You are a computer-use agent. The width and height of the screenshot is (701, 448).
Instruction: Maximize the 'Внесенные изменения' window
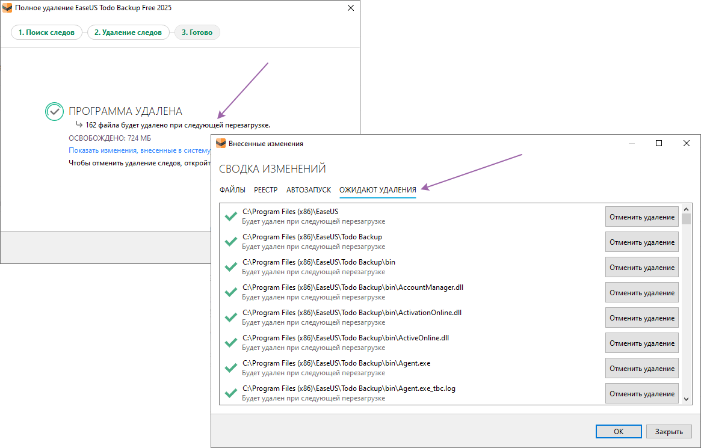(659, 144)
